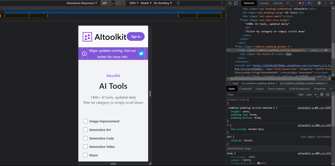The height and width of the screenshot is (166, 335).
Task: Open the Mobile device type dropdown
Action: (146, 3)
